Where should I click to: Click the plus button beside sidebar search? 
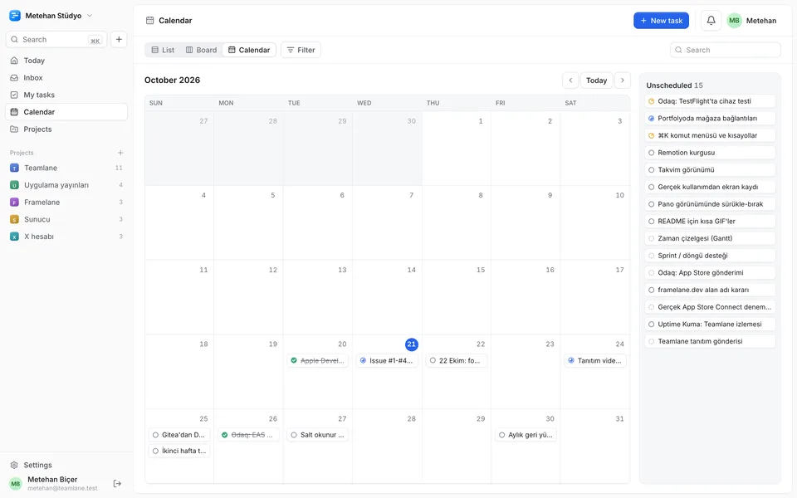pyautogui.click(x=119, y=39)
